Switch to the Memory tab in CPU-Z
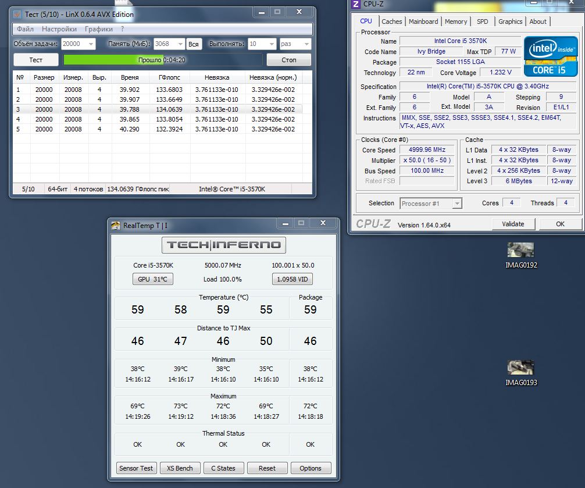The width and height of the screenshot is (585, 488). [455, 22]
